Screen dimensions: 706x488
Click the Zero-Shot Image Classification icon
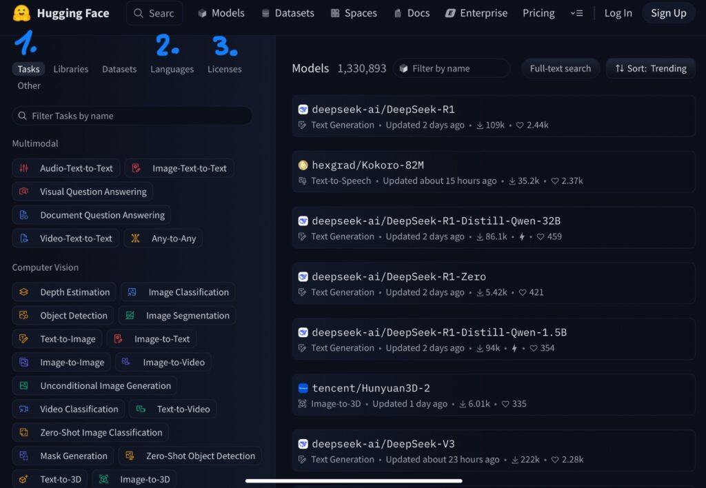point(24,433)
